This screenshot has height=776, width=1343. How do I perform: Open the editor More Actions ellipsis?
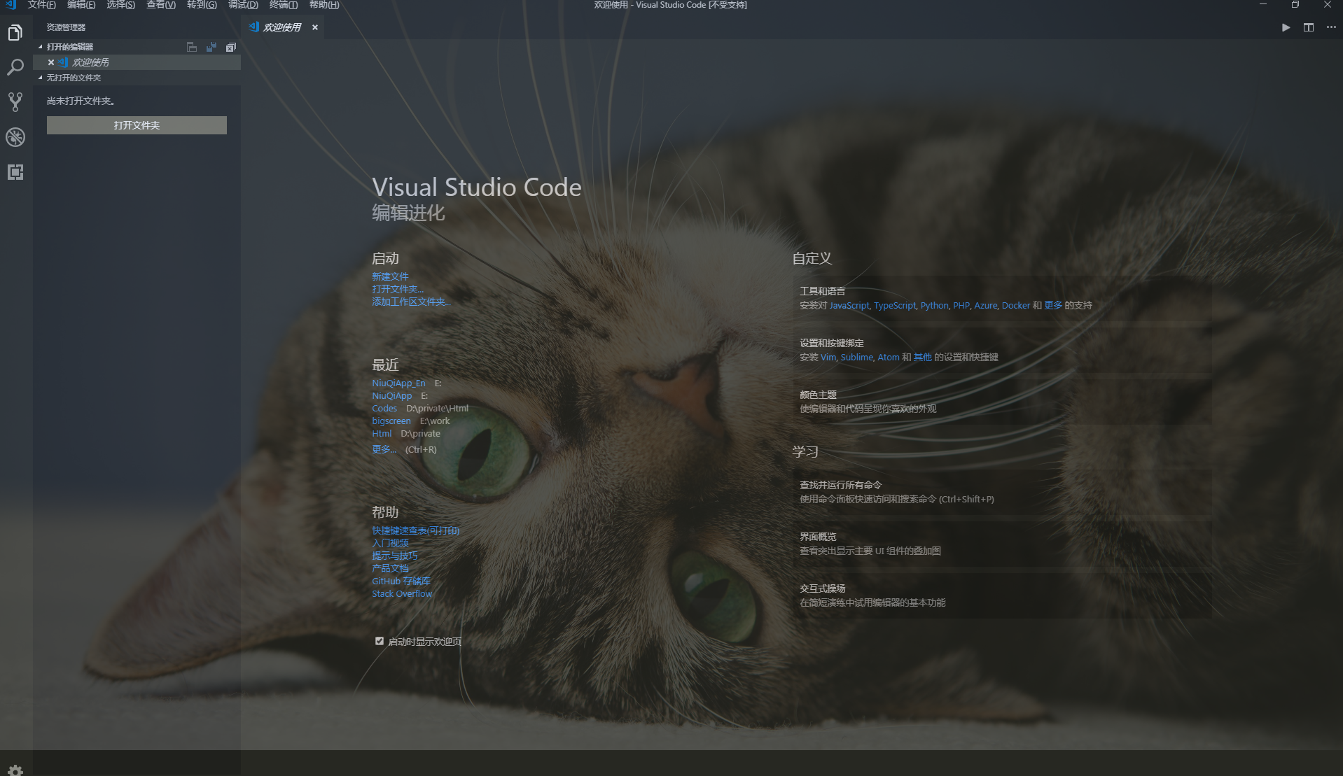tap(1331, 27)
